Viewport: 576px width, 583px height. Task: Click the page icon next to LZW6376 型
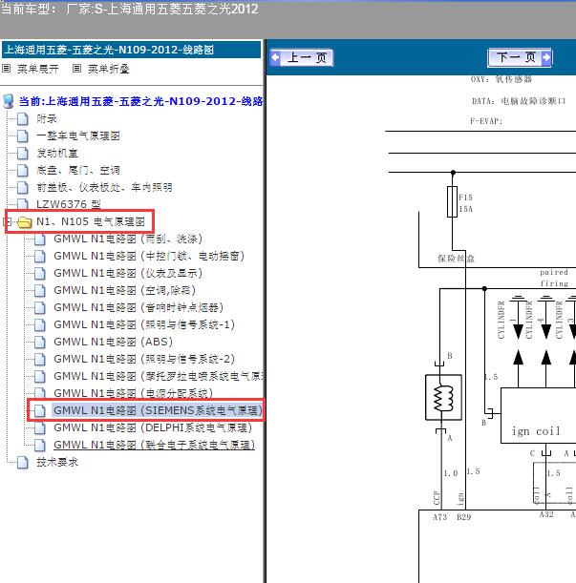[x=23, y=204]
